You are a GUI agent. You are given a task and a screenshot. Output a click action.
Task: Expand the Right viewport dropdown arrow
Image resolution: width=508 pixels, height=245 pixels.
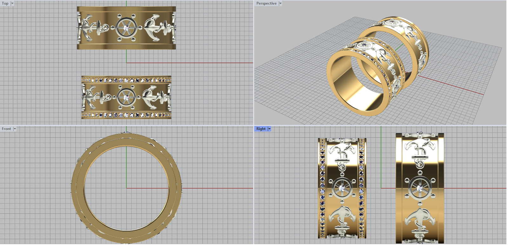(x=269, y=129)
